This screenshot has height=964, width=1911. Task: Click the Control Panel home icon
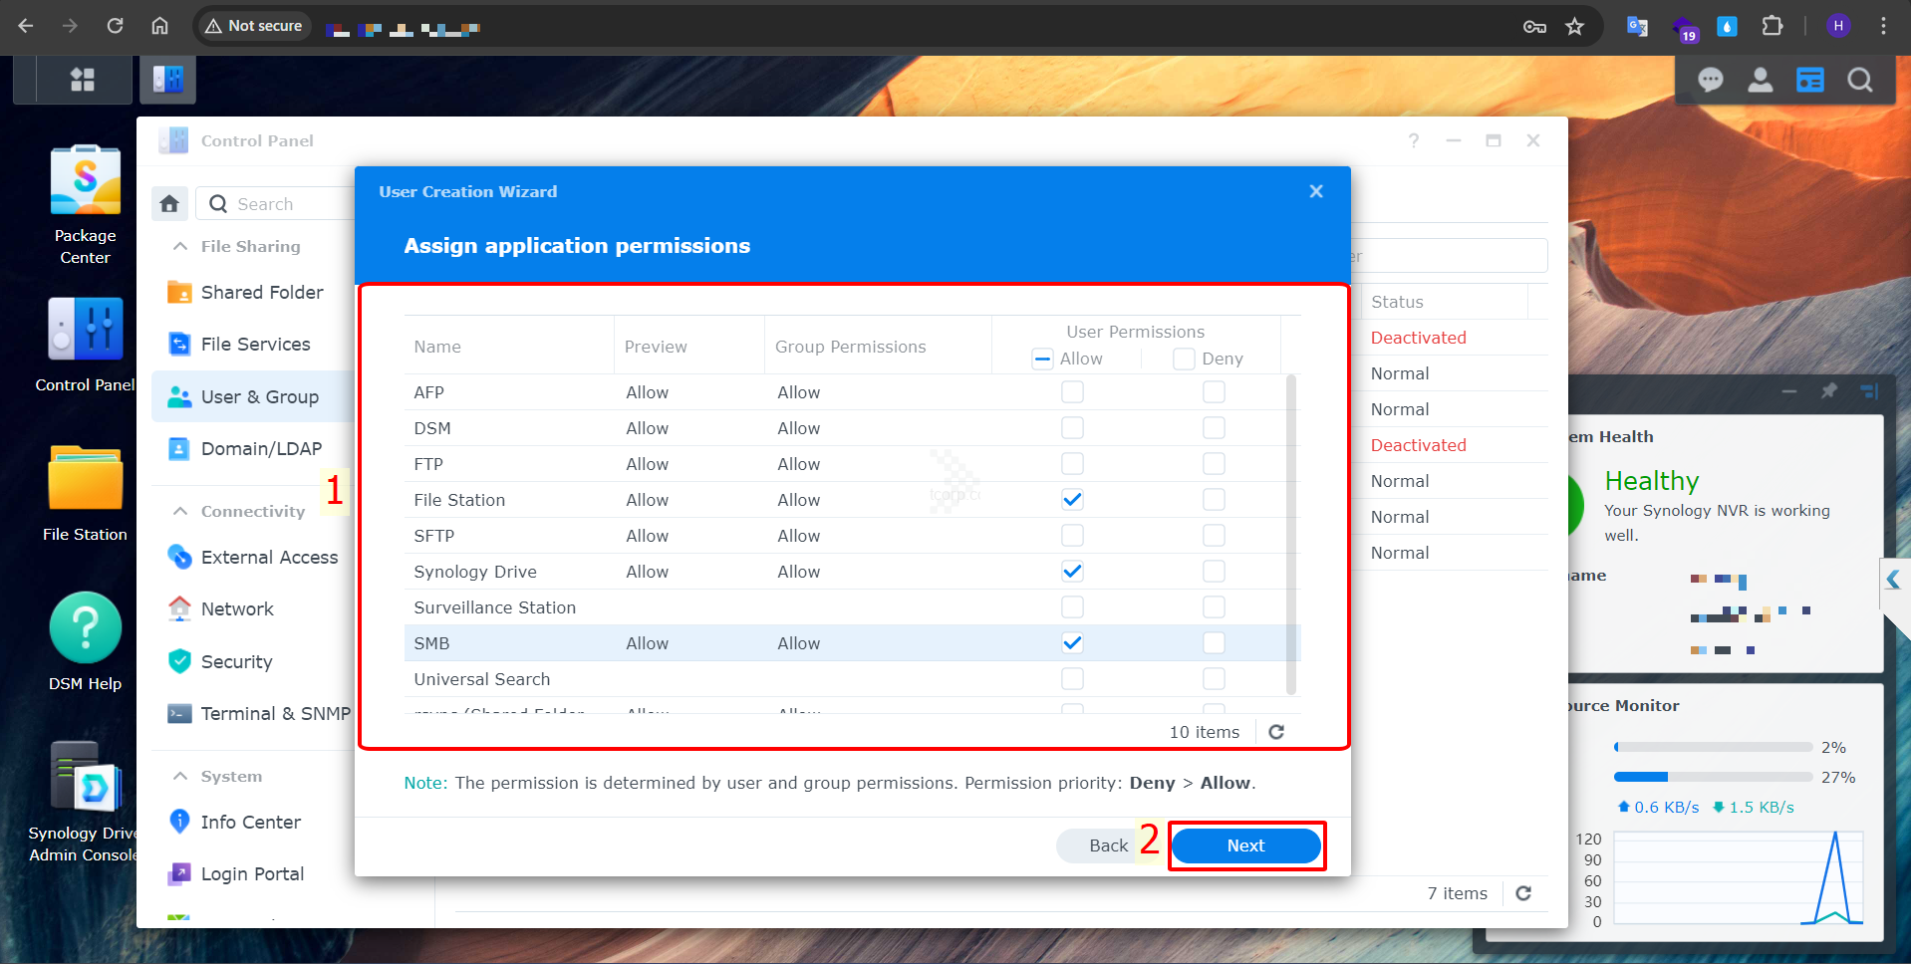[169, 204]
